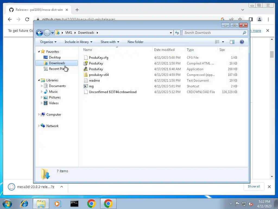Click the Change your view icon

pyautogui.click(x=217, y=42)
